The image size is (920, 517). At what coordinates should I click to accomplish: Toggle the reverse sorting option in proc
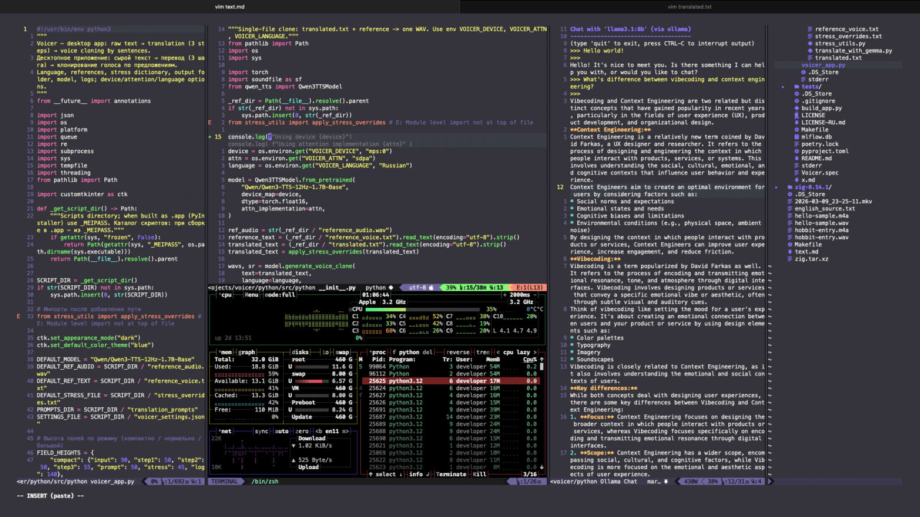click(458, 353)
